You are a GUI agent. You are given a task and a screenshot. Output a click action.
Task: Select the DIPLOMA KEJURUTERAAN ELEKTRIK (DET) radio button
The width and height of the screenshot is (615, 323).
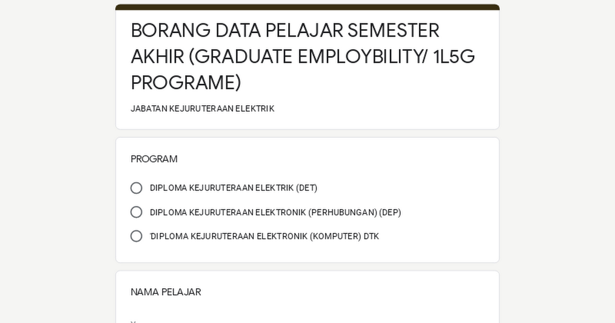(136, 188)
